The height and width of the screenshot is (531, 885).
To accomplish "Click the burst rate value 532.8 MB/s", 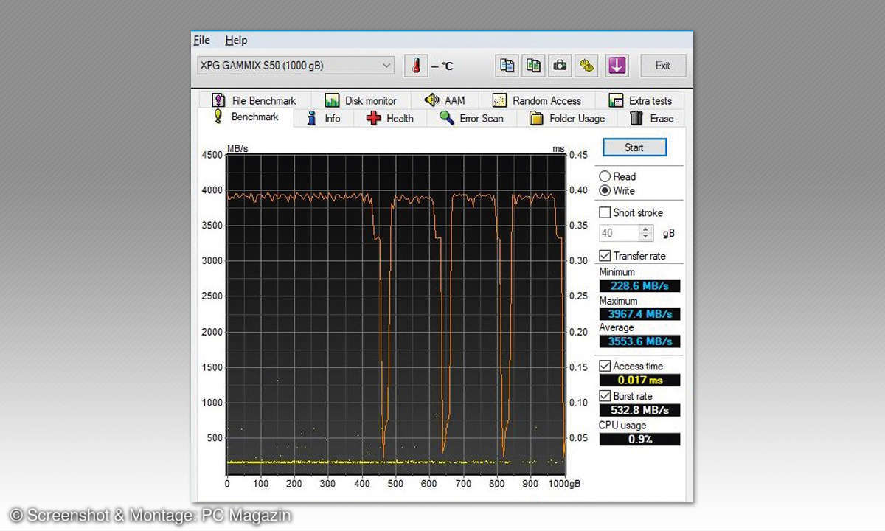I will pyautogui.click(x=639, y=410).
